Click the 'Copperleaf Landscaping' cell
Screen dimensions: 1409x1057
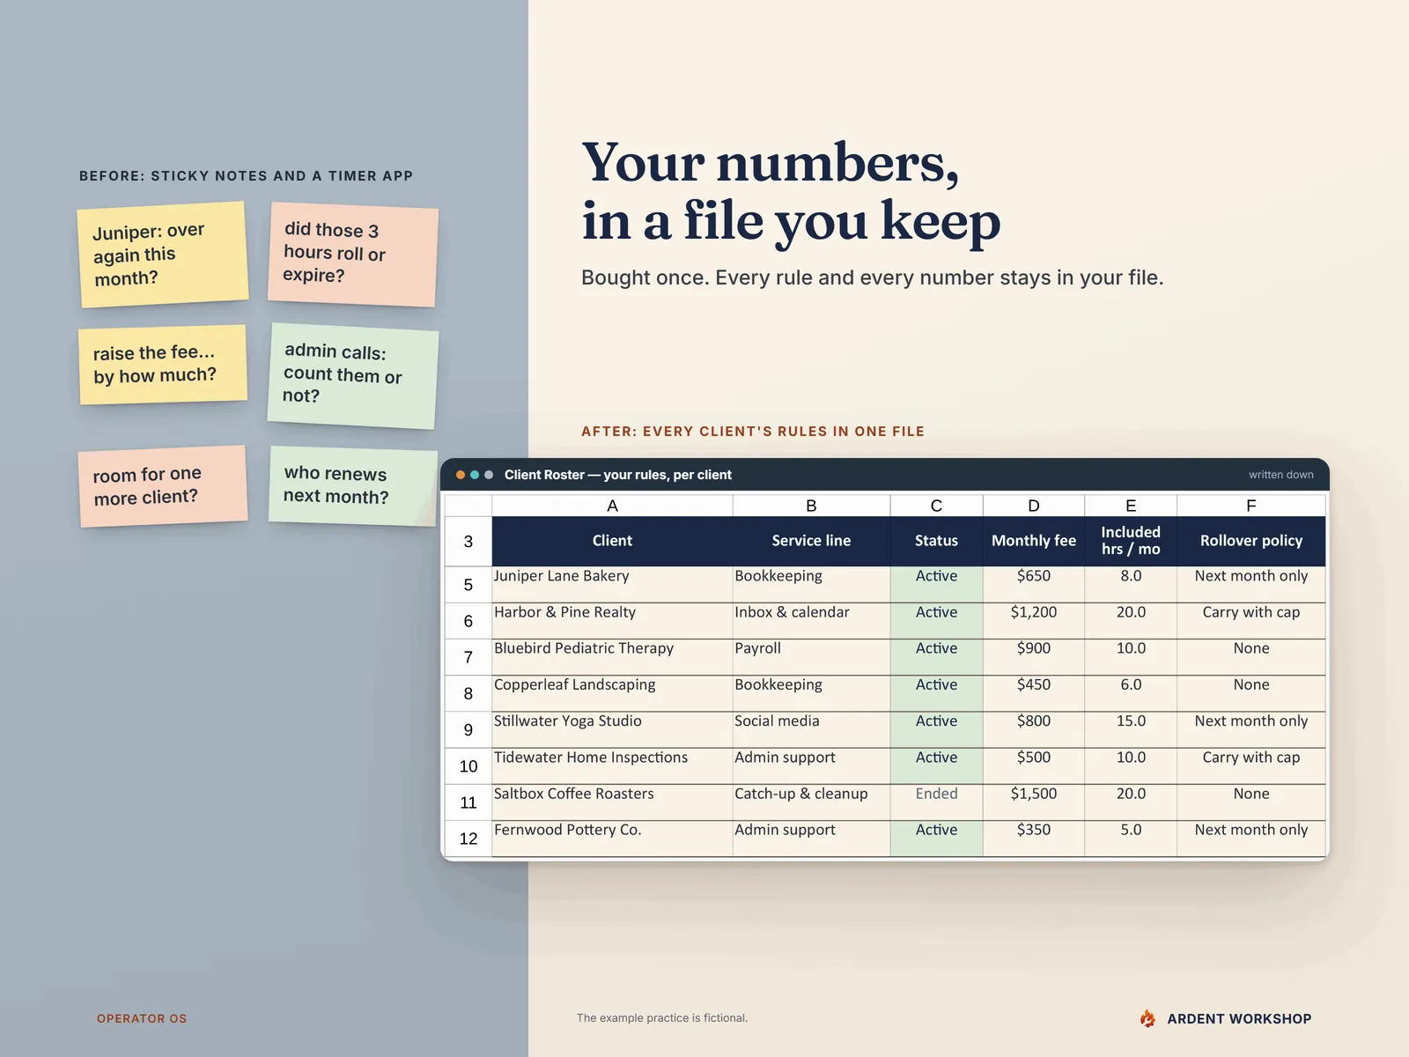(612, 693)
